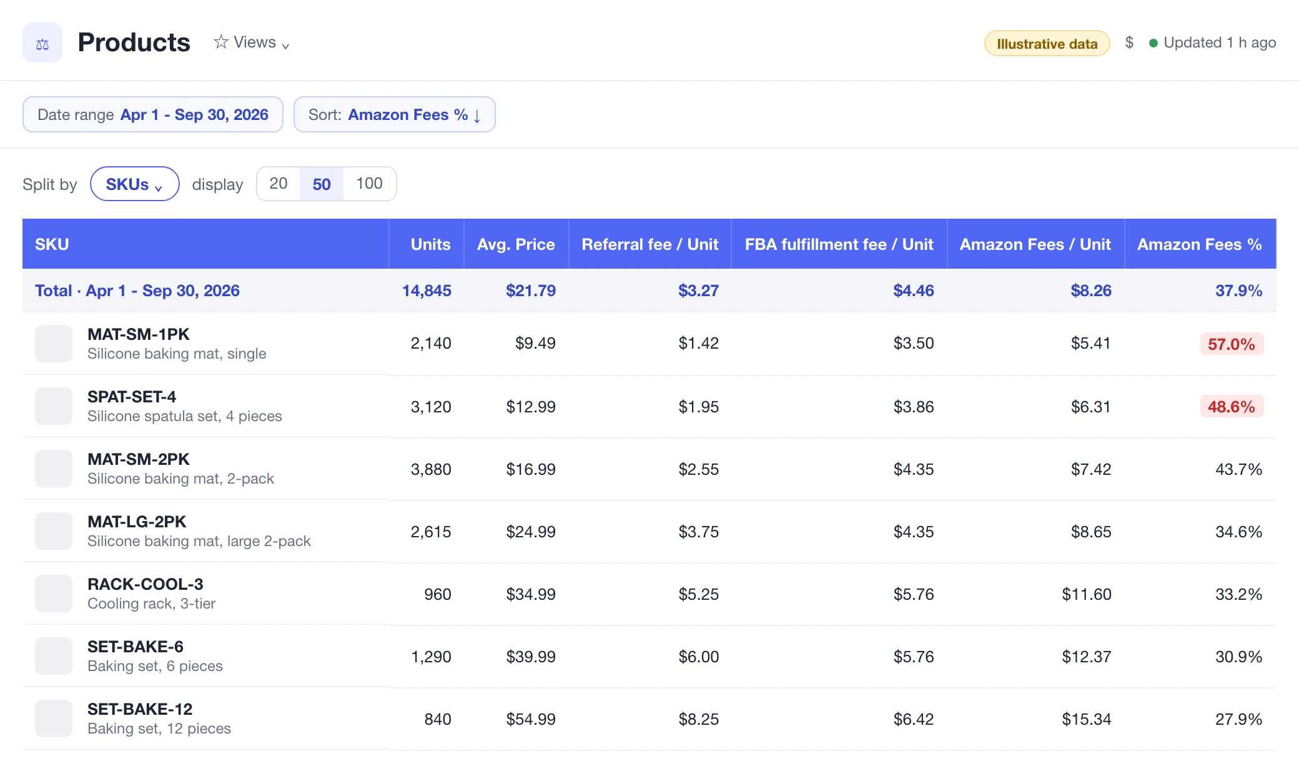Viewport: 1299px width, 771px height.
Task: Click the Products scale icon
Action: click(x=42, y=43)
